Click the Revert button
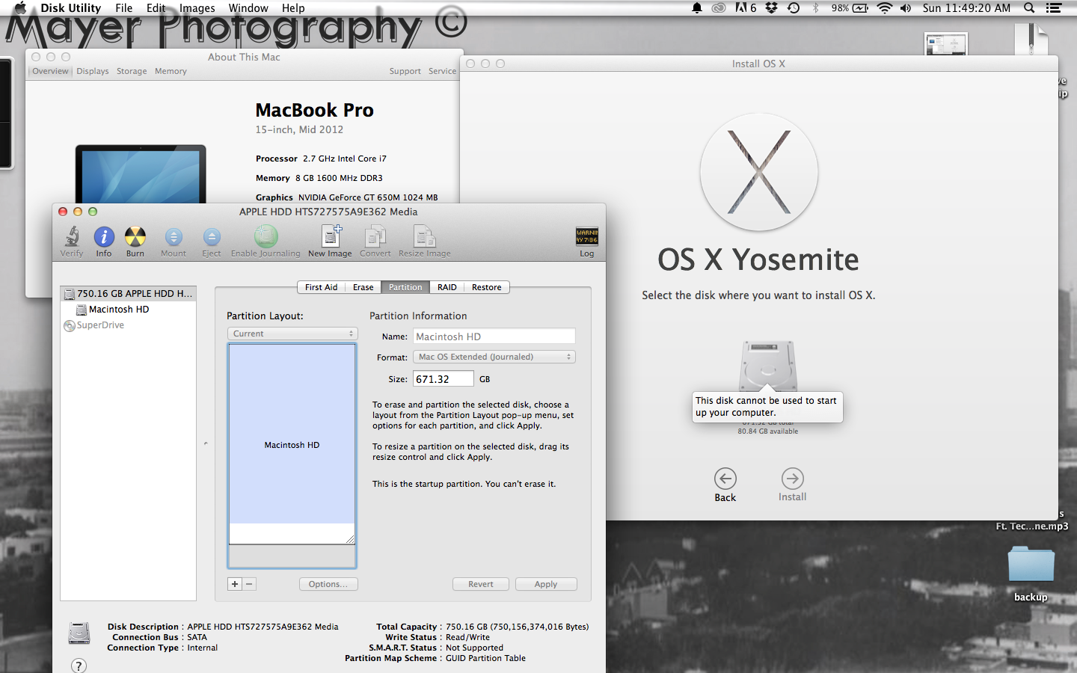1077x673 pixels. coord(481,584)
